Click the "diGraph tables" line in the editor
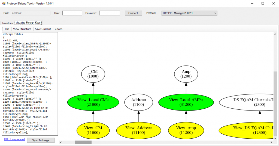This screenshot has height=146, width=279. click(x=13, y=34)
